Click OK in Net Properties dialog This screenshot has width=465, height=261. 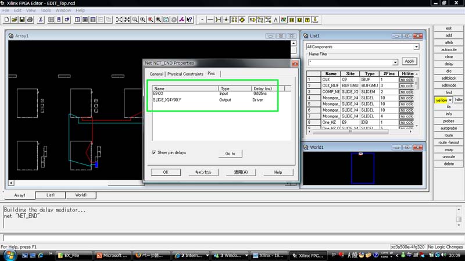(166, 172)
